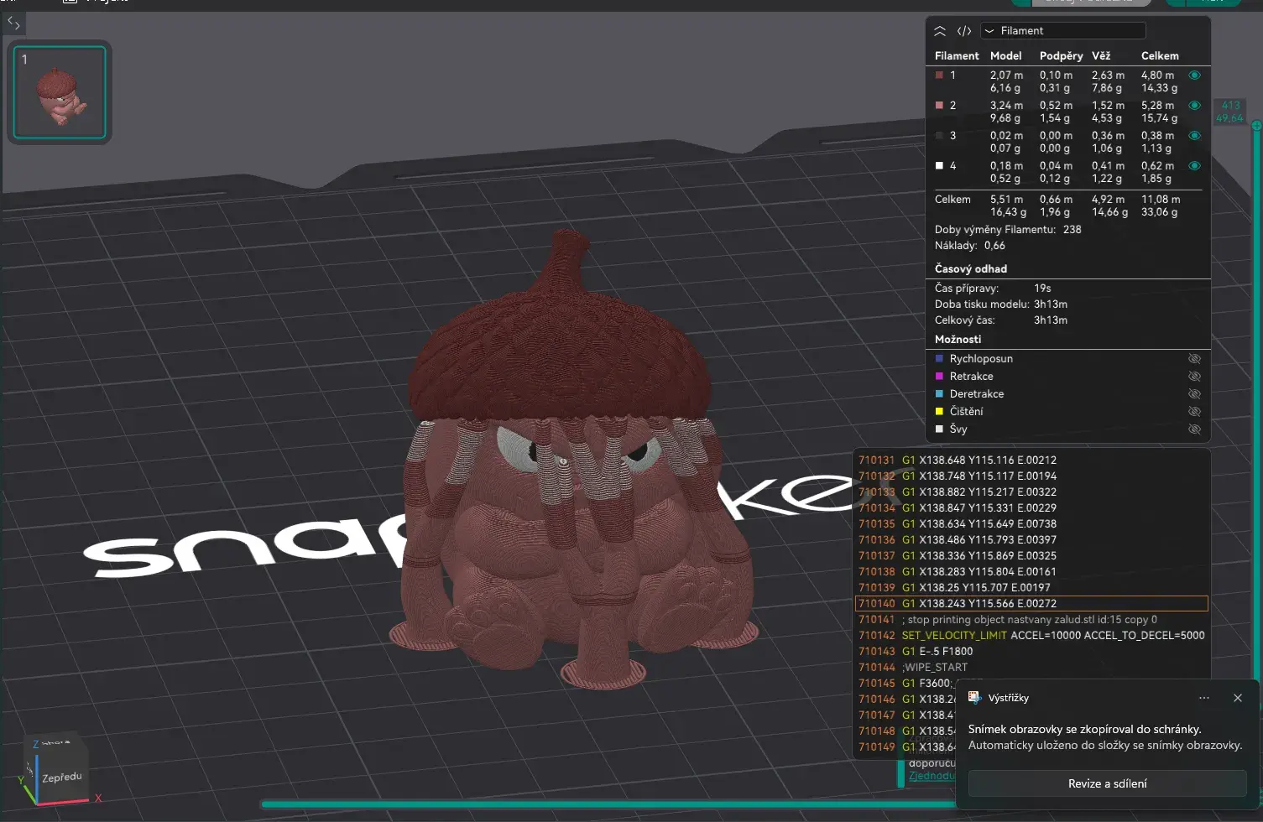This screenshot has height=822, width=1263.
Task: Click the Deretrakce cyan legend square
Action: click(x=939, y=393)
